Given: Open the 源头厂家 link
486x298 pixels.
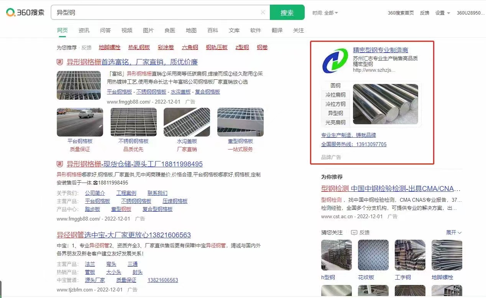Looking at the screenshot, I should click(x=95, y=280).
